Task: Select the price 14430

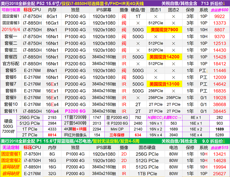Action: 219,50
